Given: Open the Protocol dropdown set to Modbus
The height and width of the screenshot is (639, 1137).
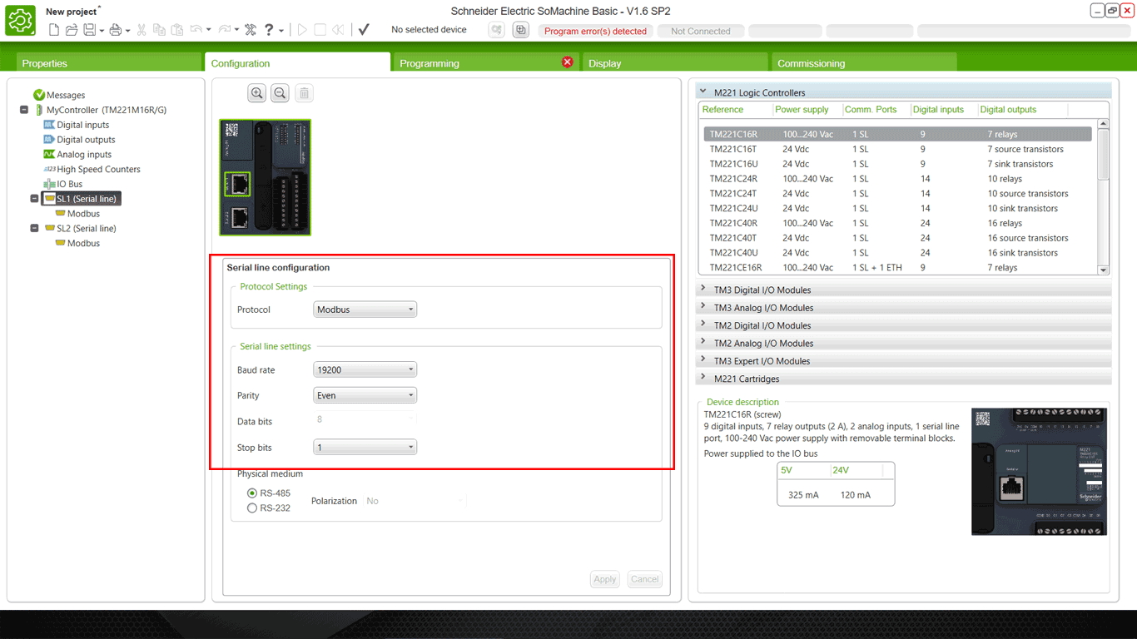Looking at the screenshot, I should [365, 310].
